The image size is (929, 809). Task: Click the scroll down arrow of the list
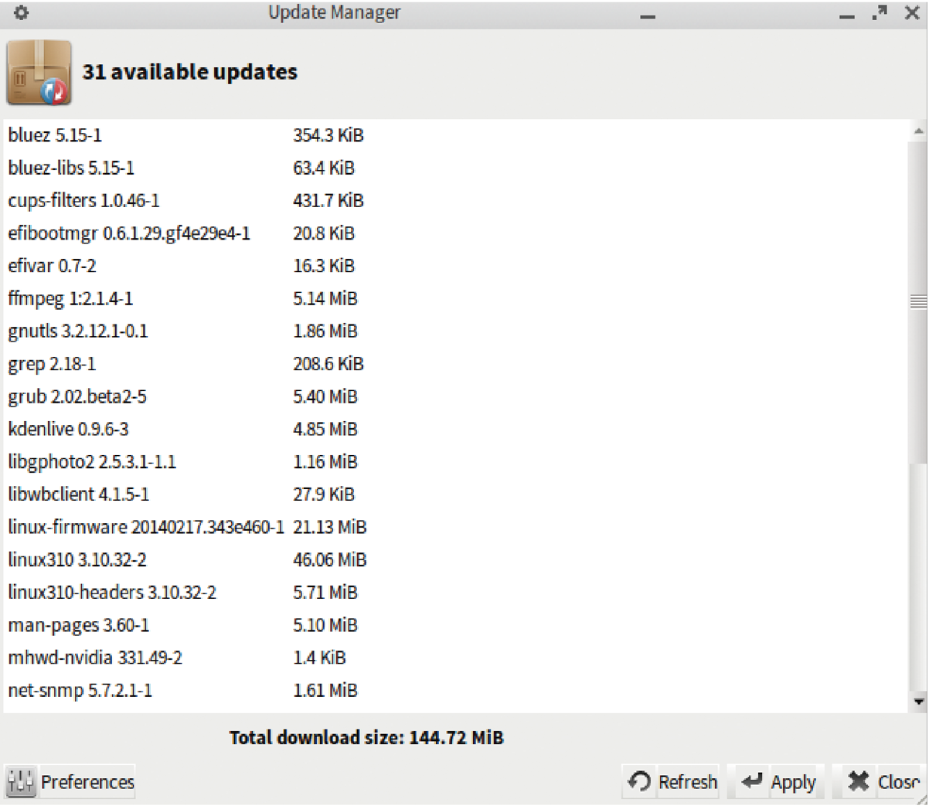[919, 702]
